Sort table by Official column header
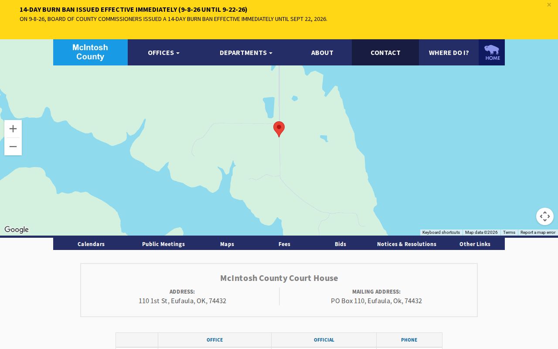Image resolution: width=558 pixels, height=349 pixels. [324, 340]
